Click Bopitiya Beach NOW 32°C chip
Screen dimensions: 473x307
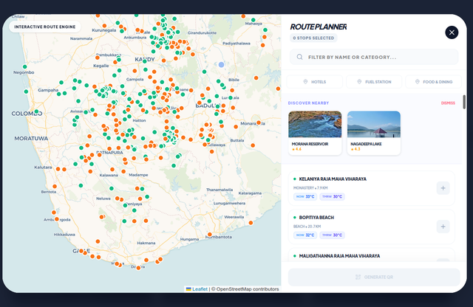pyautogui.click(x=305, y=235)
